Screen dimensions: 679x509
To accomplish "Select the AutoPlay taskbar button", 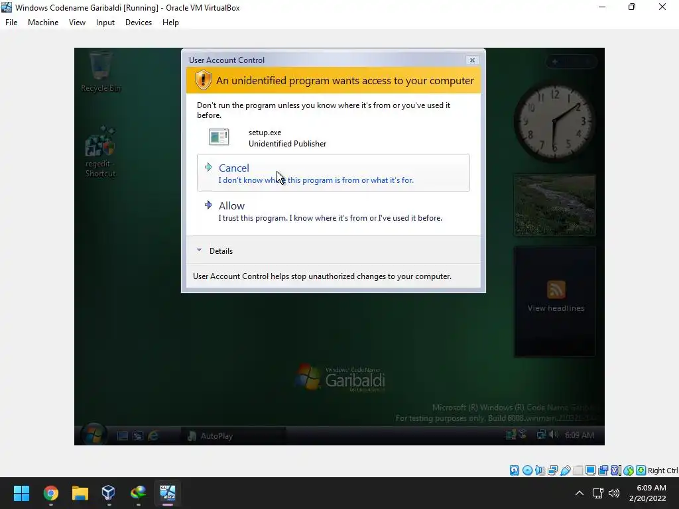I will tap(233, 436).
